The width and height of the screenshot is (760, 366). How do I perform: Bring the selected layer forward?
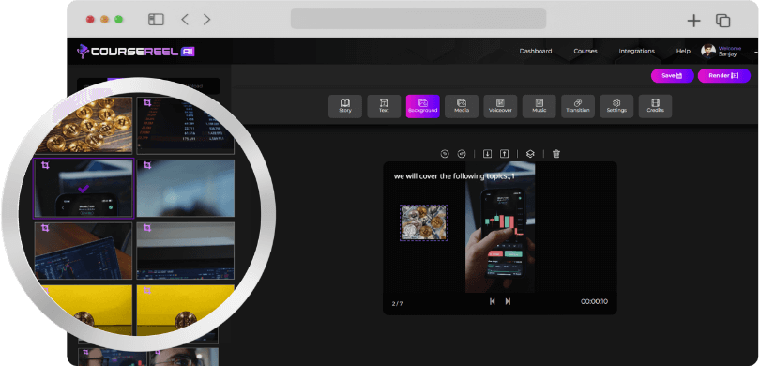pyautogui.click(x=504, y=154)
